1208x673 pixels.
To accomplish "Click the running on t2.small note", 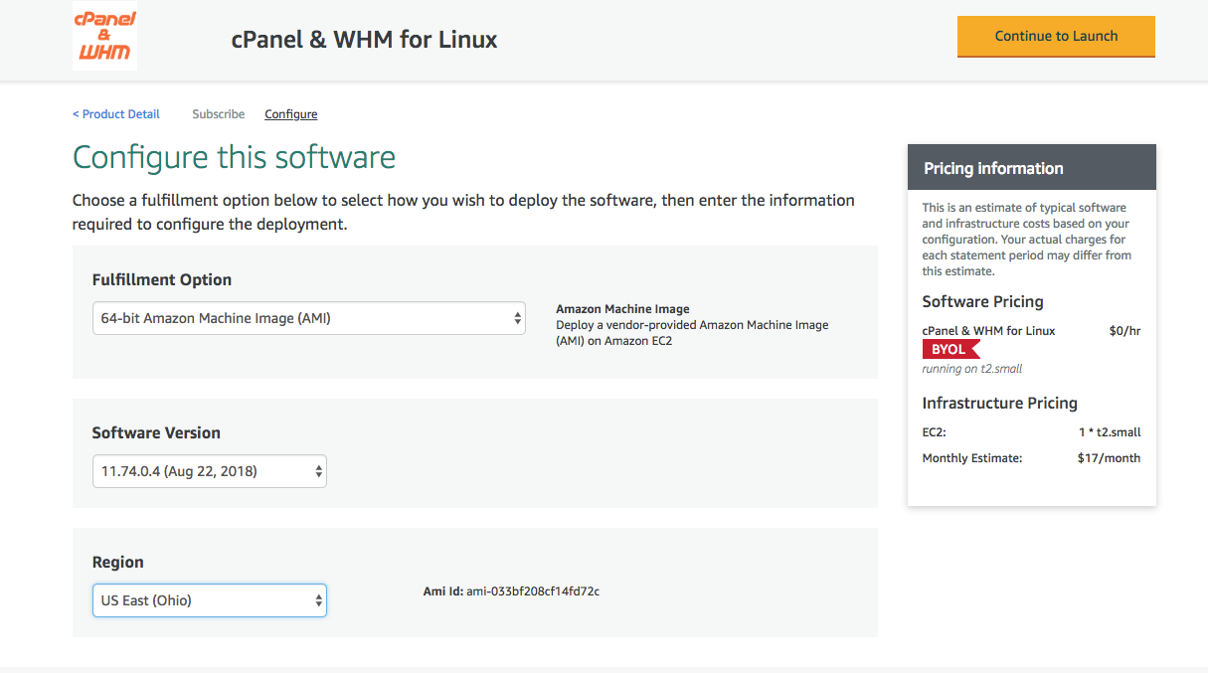I will coord(971,368).
